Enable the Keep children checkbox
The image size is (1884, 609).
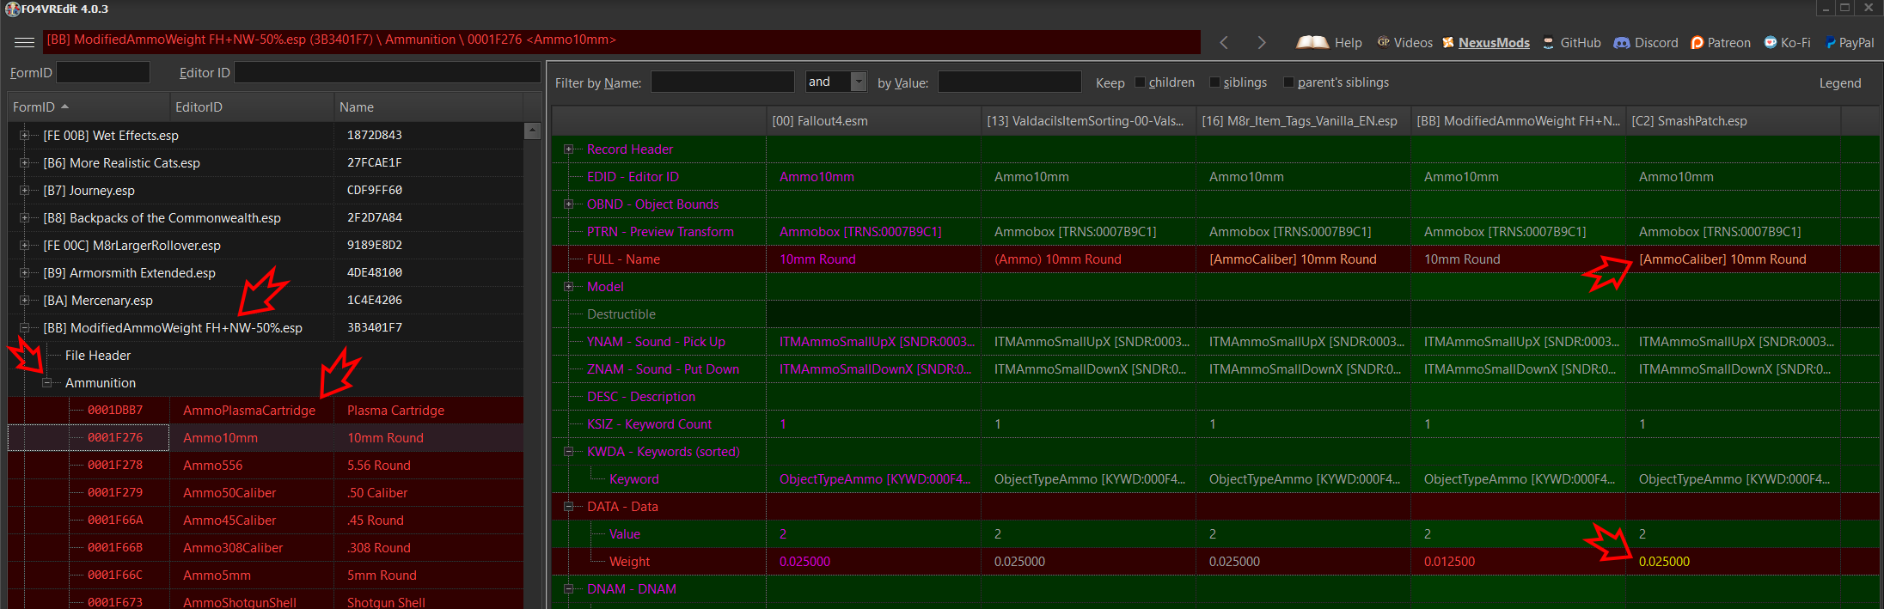click(x=1140, y=82)
